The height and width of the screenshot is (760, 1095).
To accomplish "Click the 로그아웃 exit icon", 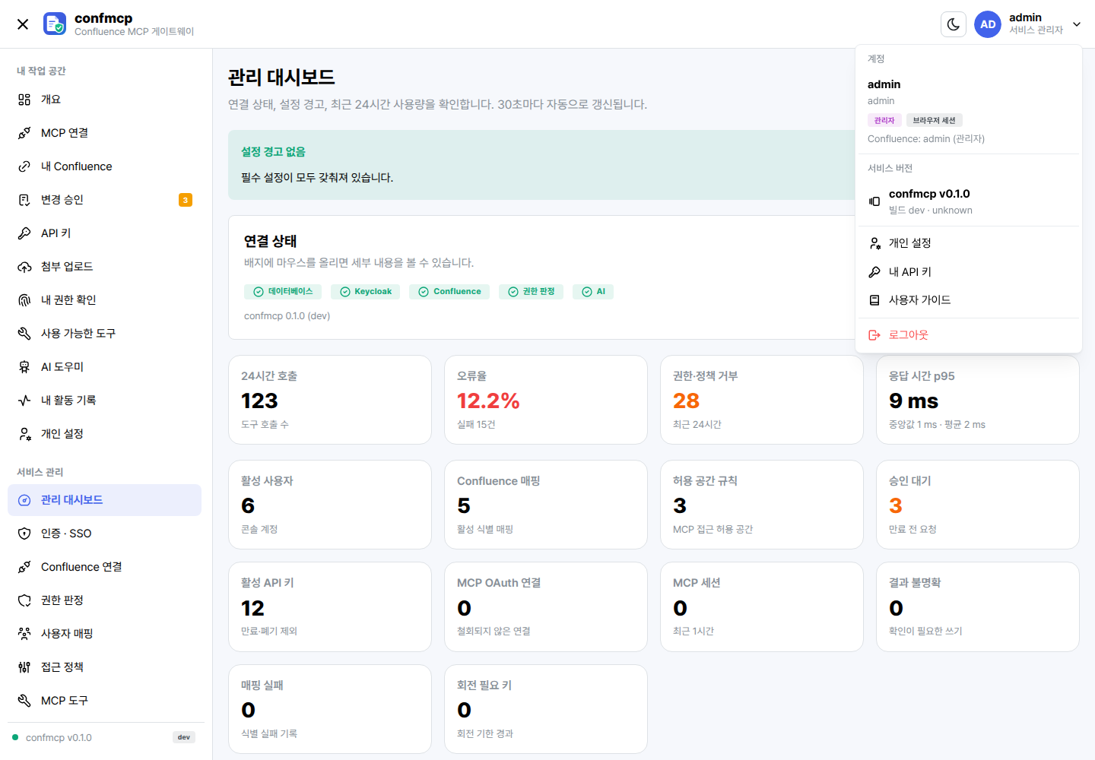I will 874,335.
